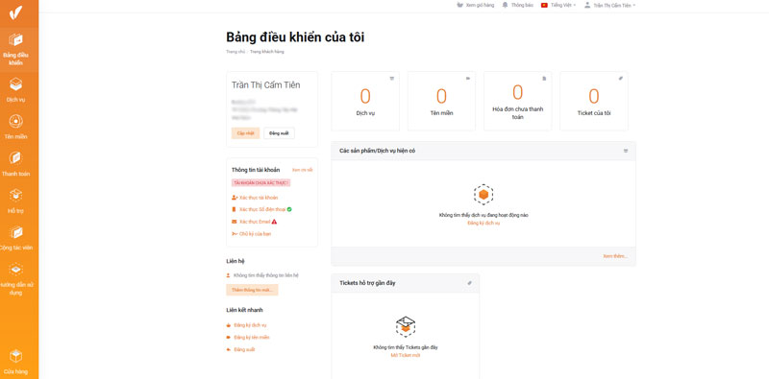Click Đăng ký dịch vụ in the empty services panel
This screenshot has height=379, width=769.
(x=484, y=223)
